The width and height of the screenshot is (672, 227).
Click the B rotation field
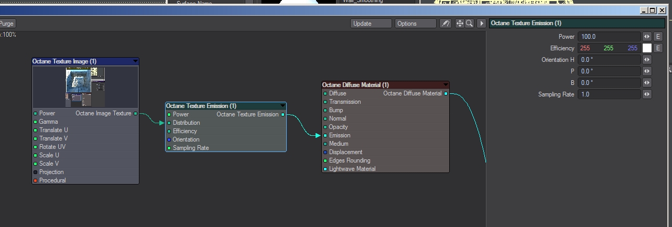tap(609, 83)
